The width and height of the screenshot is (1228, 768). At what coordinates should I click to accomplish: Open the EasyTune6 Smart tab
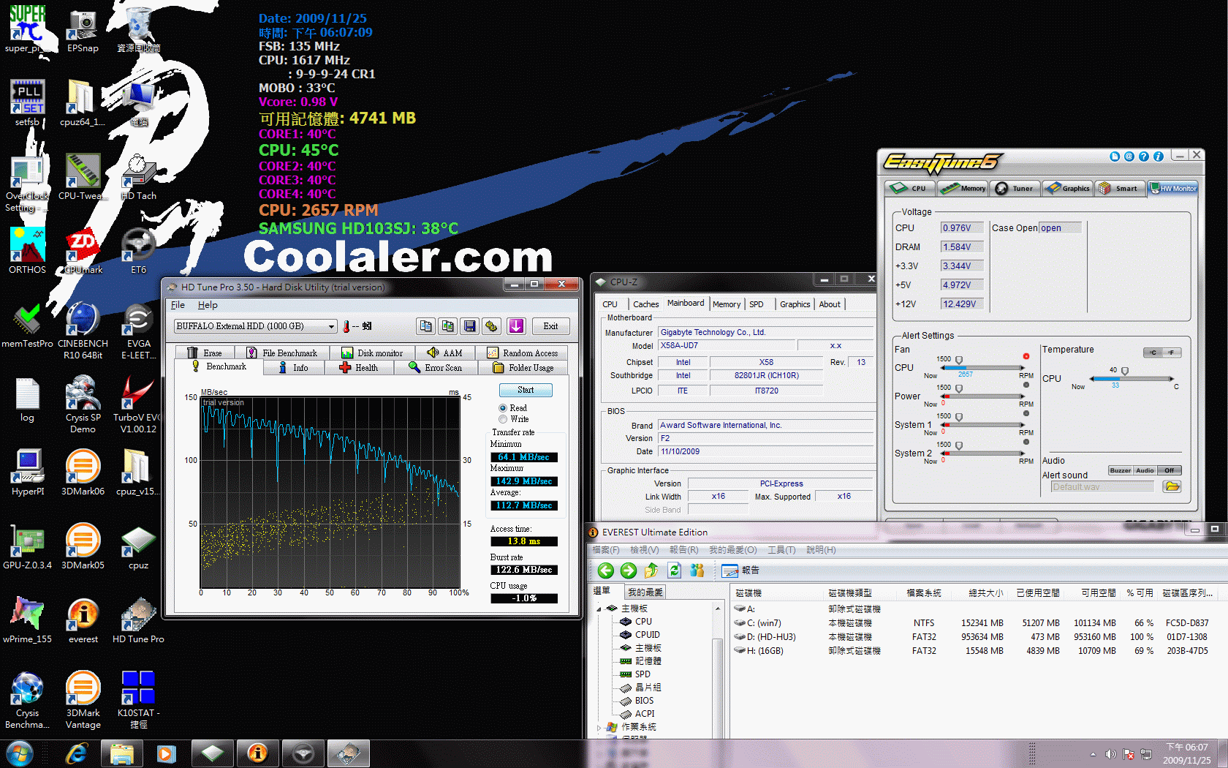[1119, 189]
